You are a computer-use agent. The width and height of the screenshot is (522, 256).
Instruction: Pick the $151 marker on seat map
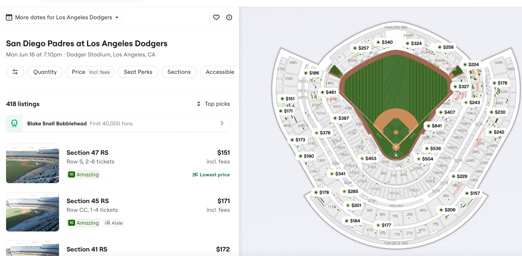point(287,99)
